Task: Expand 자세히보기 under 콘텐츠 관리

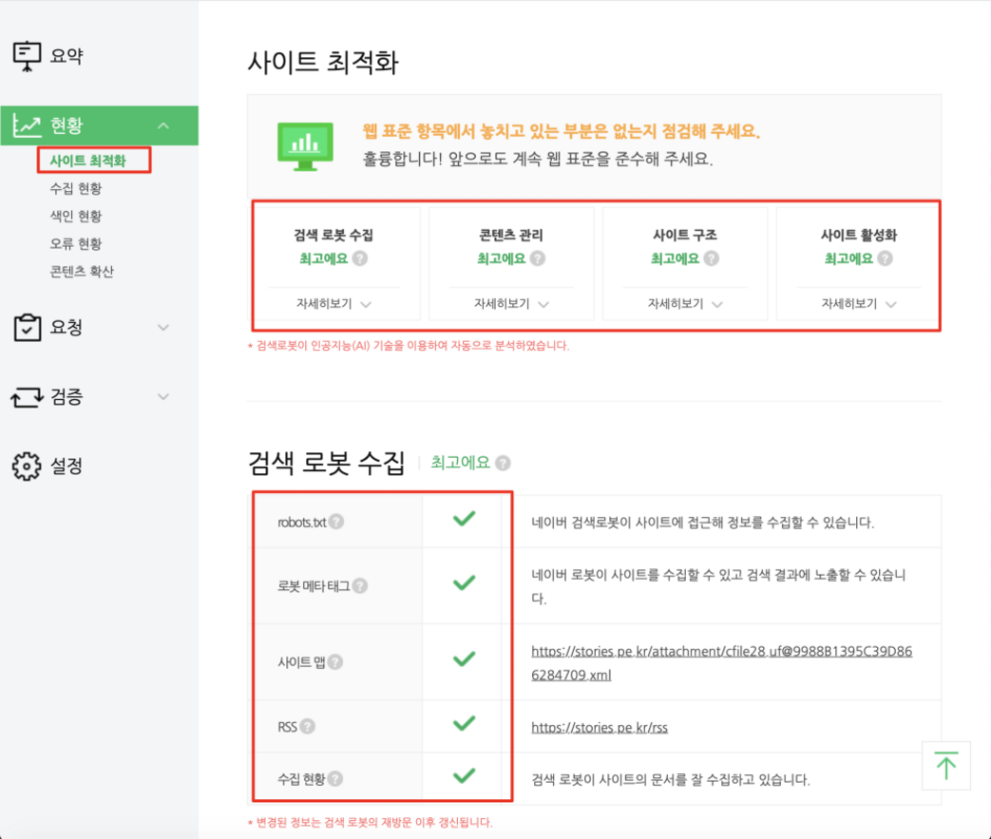Action: [512, 304]
